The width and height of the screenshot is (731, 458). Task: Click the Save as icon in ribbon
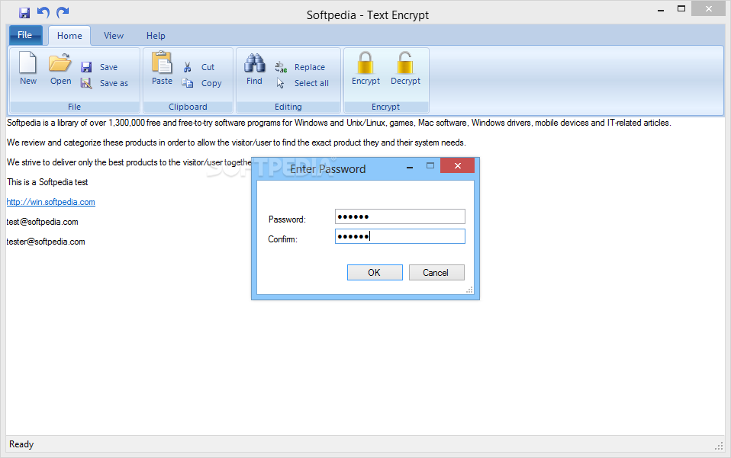86,83
